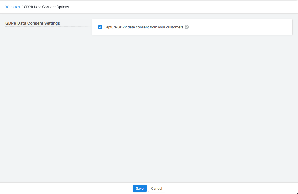298x194 pixels.
Task: Uncheck Capture GDPR data consent checkbox
Action: coord(100,27)
